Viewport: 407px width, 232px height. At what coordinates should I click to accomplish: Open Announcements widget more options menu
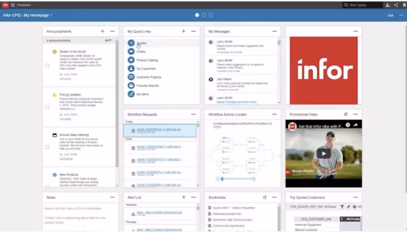tap(112, 31)
